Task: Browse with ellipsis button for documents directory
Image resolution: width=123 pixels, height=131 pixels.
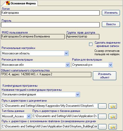Action: pos(102,106)
